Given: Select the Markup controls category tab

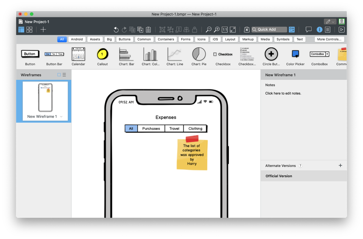Looking at the screenshot, I should tap(248, 39).
